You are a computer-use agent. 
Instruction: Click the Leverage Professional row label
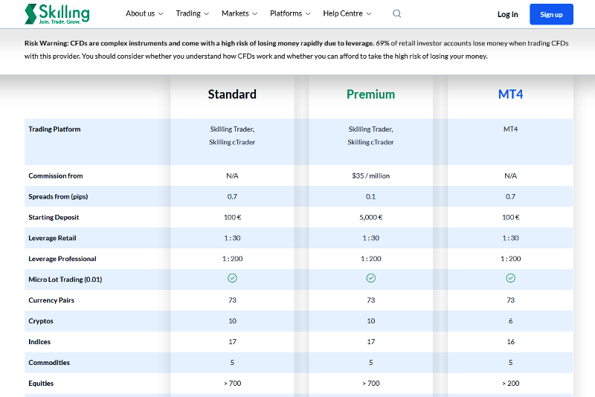(x=62, y=259)
